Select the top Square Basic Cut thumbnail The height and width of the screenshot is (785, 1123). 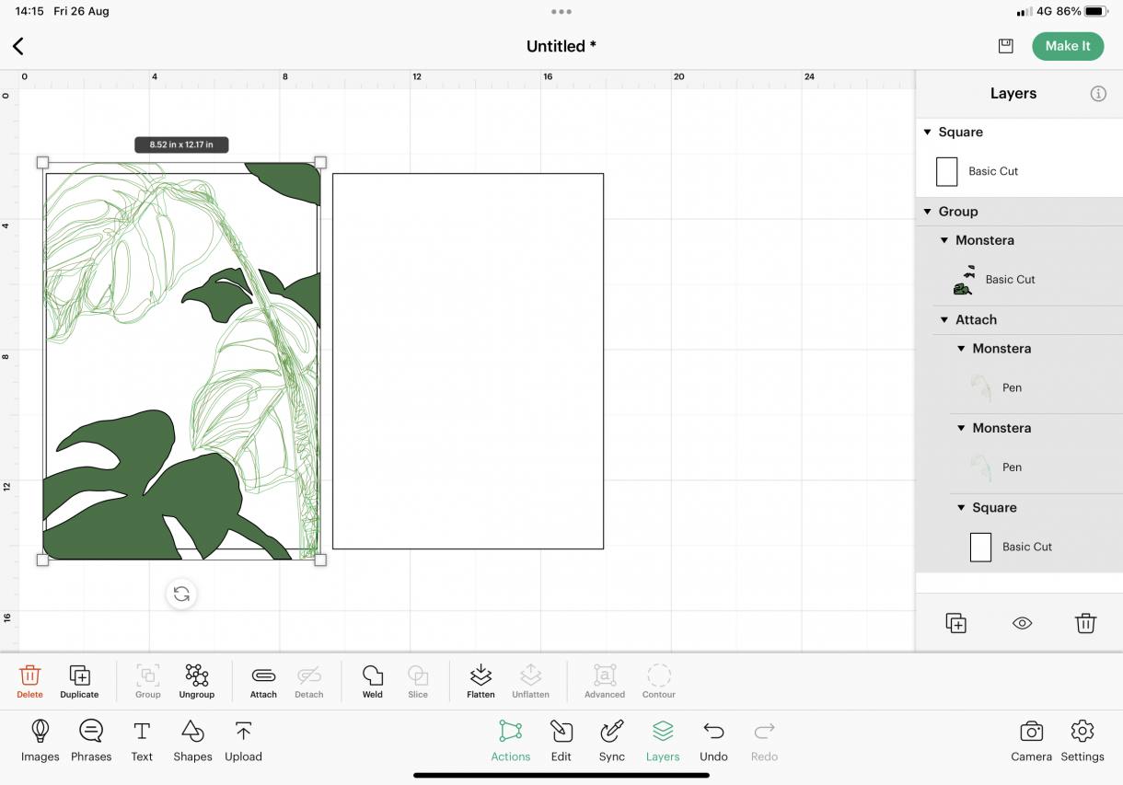946,171
